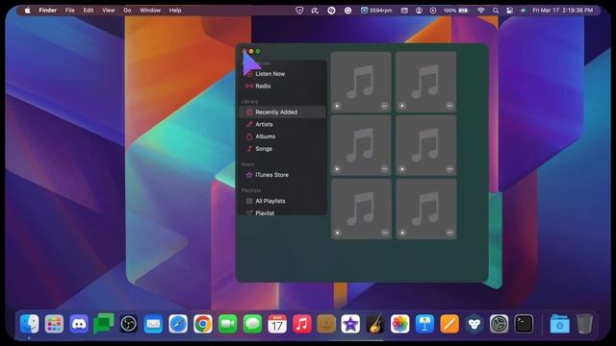Screen dimensions: 616x346
Task: Open FaceTime from the Dock
Action: point(228,324)
